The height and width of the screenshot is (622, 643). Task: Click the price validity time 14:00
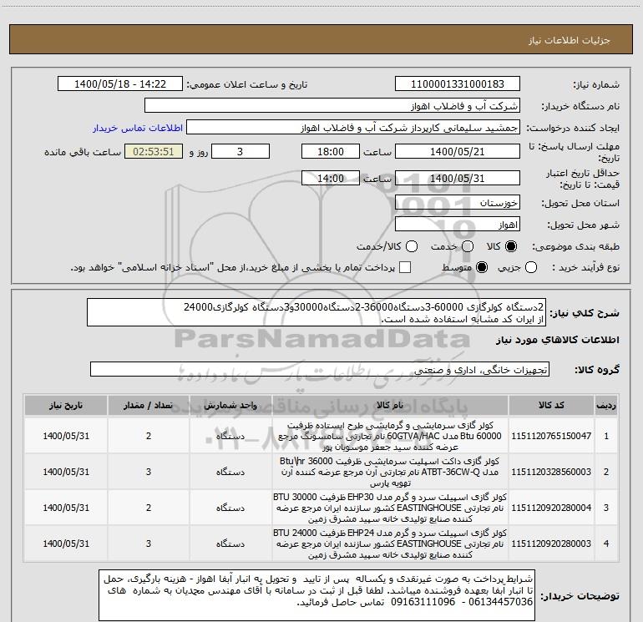[x=331, y=178]
